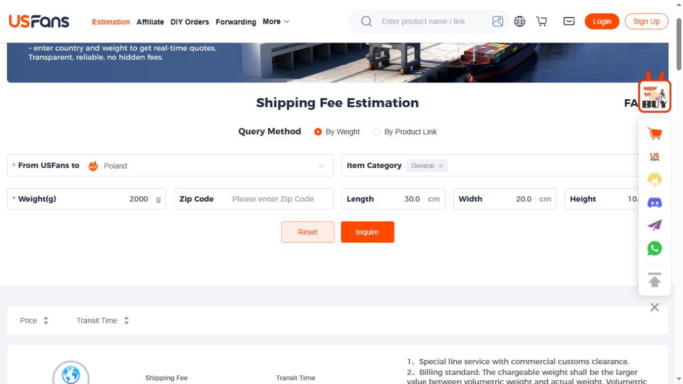Open the Forwarding page

click(x=236, y=22)
